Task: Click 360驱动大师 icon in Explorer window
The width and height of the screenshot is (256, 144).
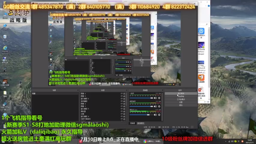Action: point(201,33)
